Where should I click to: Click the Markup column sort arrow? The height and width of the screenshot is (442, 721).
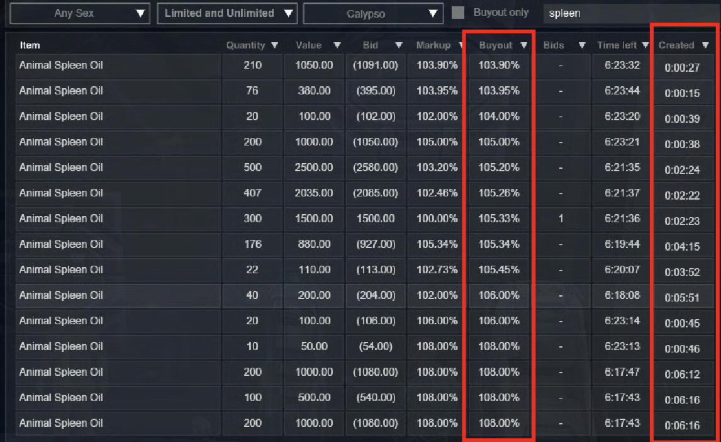click(x=461, y=45)
